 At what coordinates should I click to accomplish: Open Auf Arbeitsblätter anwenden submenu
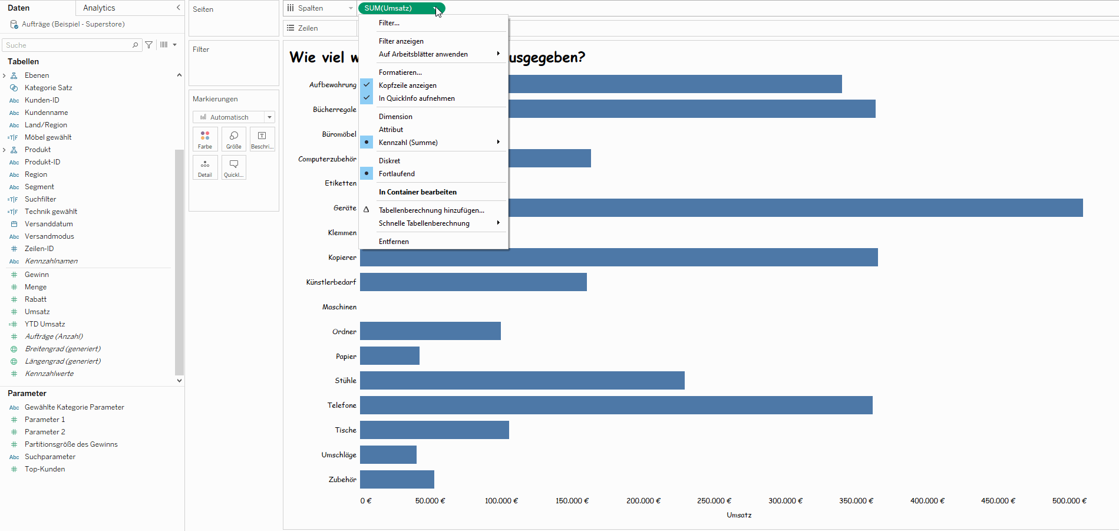pyautogui.click(x=433, y=54)
